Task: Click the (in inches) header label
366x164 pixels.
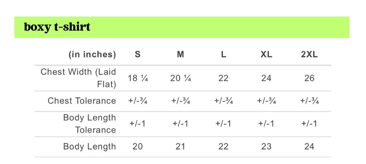Action: click(x=92, y=55)
